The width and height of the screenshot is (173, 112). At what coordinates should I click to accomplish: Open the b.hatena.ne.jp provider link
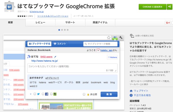[x=37, y=11]
